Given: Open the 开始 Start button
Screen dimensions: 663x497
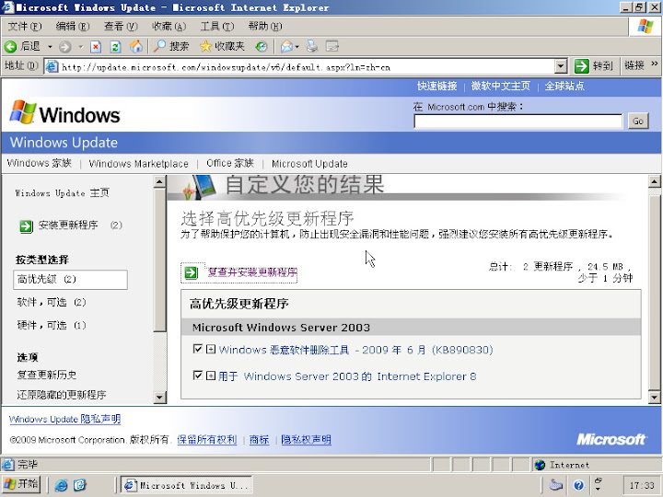Looking at the screenshot, I should (x=21, y=484).
